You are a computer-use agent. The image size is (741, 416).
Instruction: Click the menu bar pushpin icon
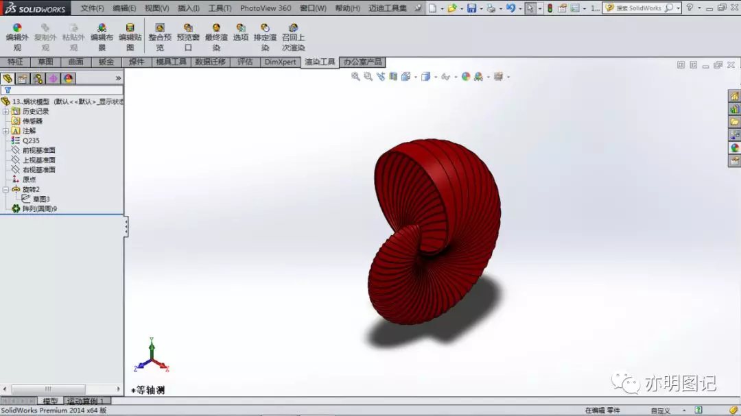click(x=418, y=8)
